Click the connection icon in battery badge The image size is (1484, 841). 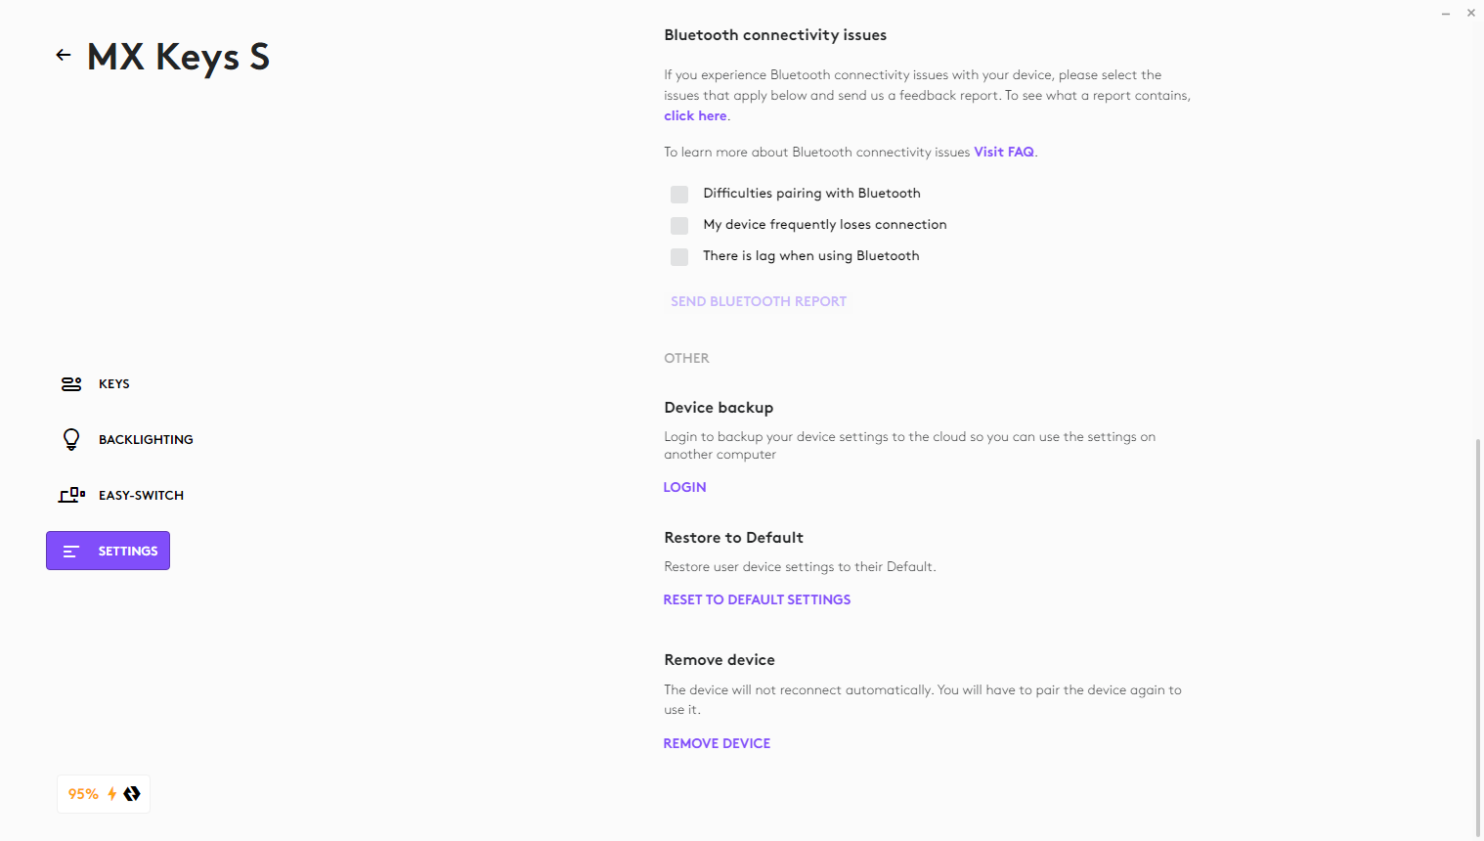(132, 794)
